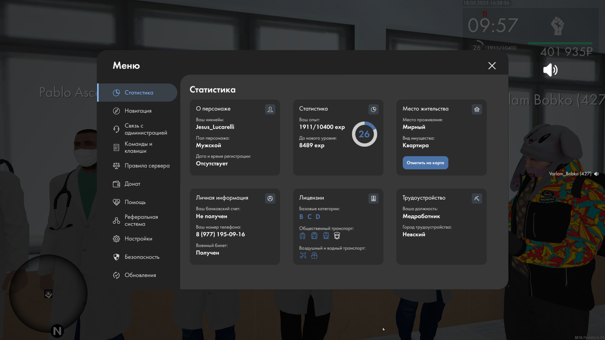The height and width of the screenshot is (340, 605).
Task: Click the Не получен bank account value
Action: click(212, 216)
